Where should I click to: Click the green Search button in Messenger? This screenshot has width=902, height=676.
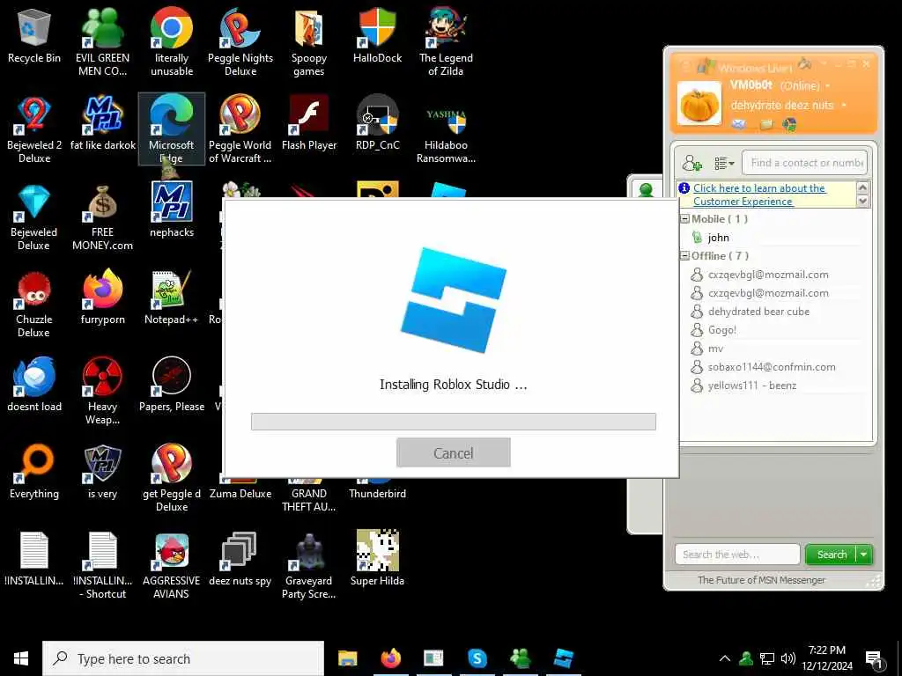point(831,555)
